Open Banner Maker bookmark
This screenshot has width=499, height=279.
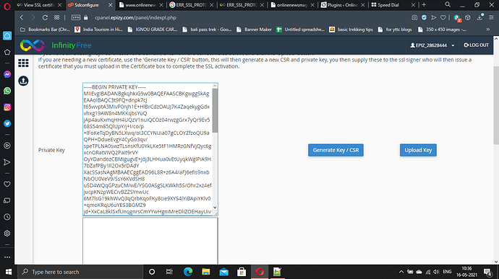point(255,30)
